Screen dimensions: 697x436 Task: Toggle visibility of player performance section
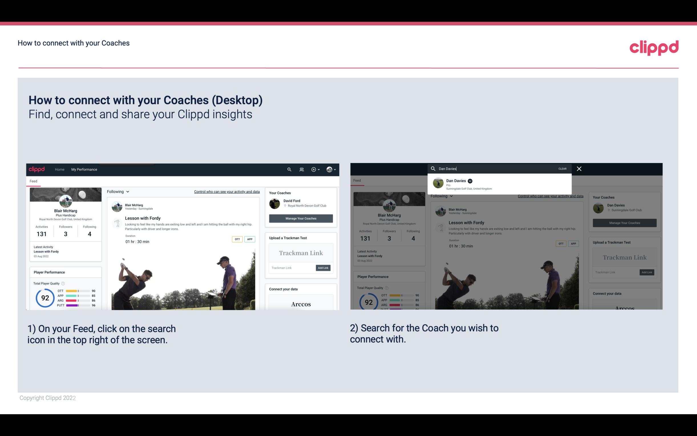click(49, 272)
